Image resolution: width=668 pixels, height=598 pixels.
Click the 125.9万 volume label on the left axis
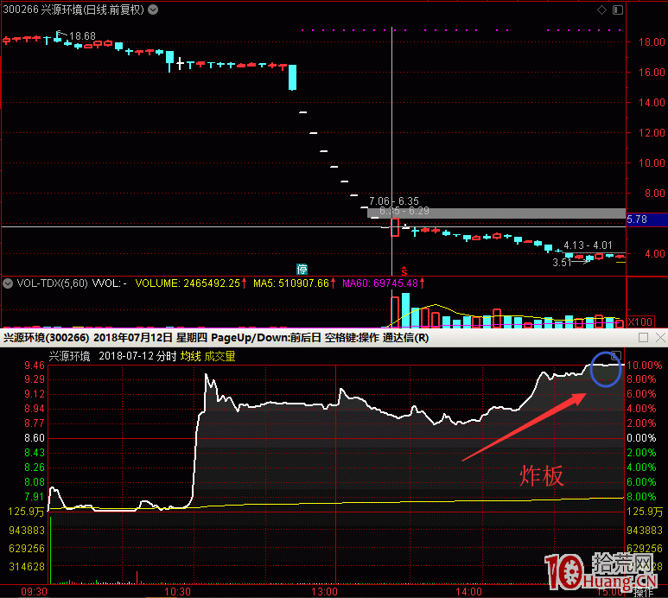point(26,512)
